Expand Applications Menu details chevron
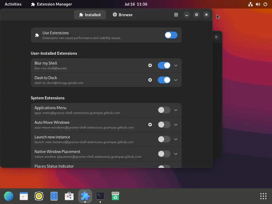This screenshot has width=272, height=204. coord(176,110)
